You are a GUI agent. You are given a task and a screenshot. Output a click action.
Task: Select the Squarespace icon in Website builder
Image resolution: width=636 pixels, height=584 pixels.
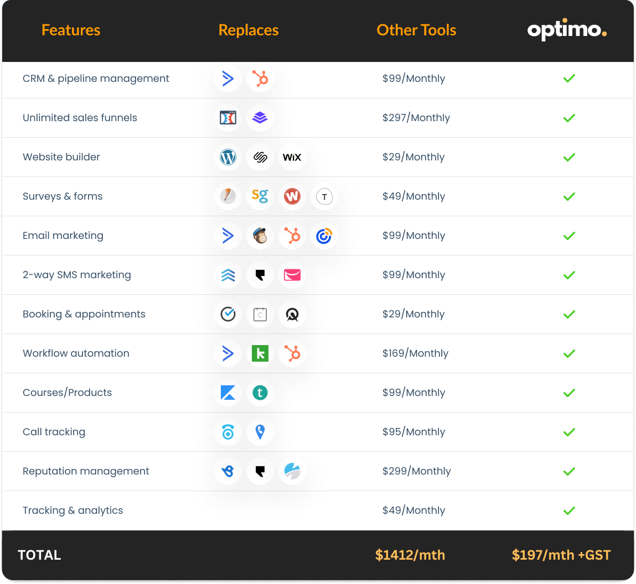click(x=260, y=157)
